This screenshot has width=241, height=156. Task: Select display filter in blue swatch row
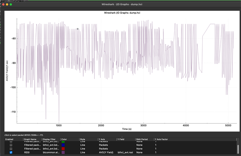51,145
